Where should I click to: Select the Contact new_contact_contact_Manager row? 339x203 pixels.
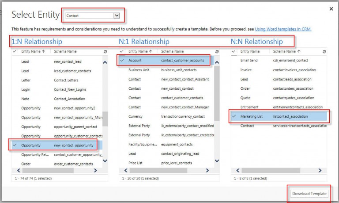click(x=166, y=107)
